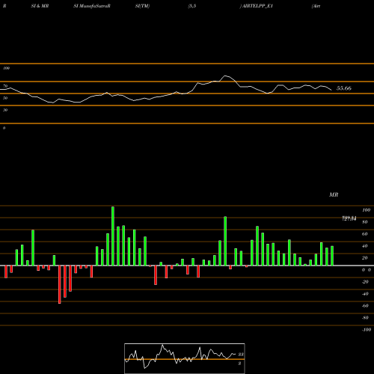Image resolution: width=374 pixels, height=374 pixels.
Task: Click the RSI value label 55.66
Action: click(344, 88)
